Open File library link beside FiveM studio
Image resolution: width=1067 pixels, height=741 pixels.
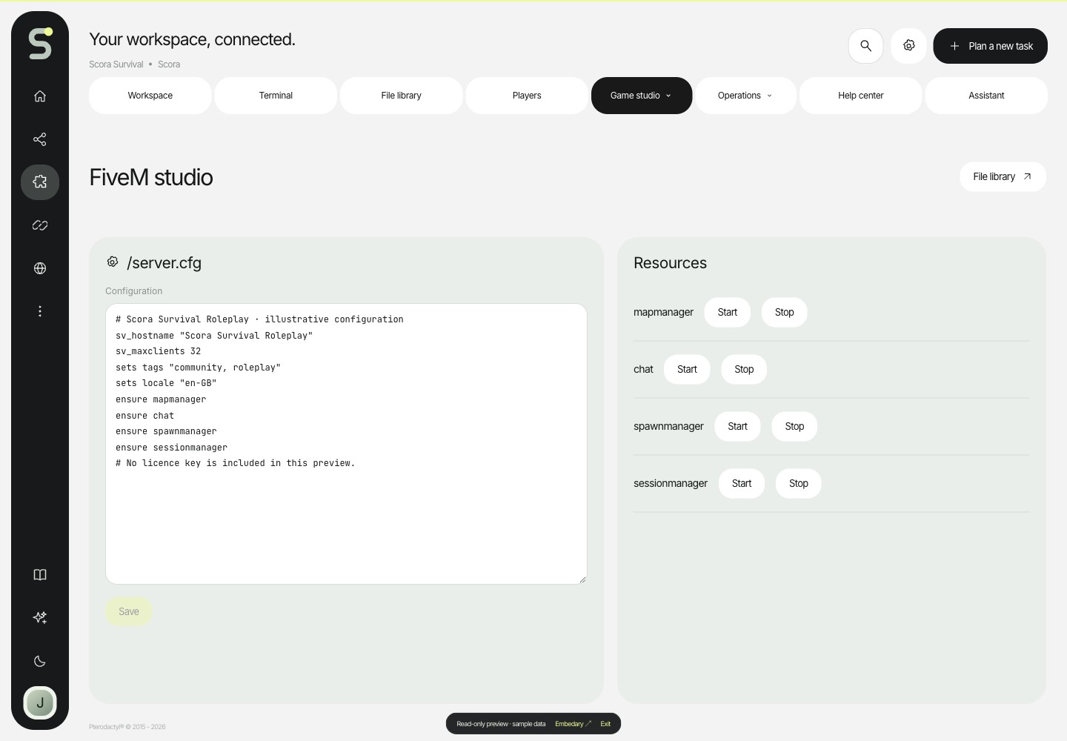tap(1003, 177)
